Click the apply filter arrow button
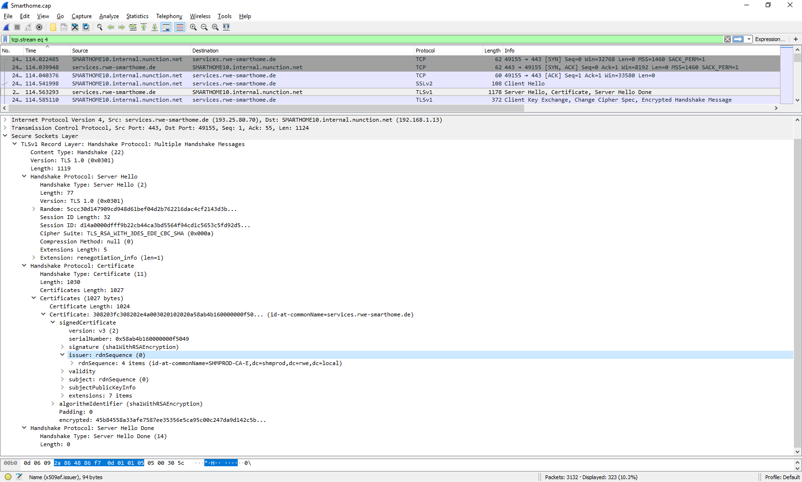This screenshot has width=802, height=482. pyautogui.click(x=738, y=39)
